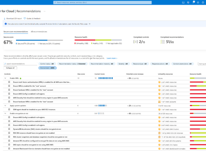Click green healthy status icon by Enable MFA
206x151 pixels.
pos(21,78)
